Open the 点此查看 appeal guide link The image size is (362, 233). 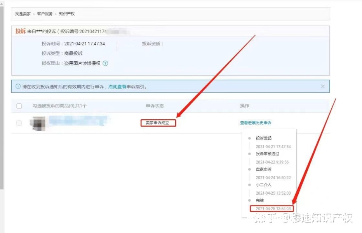[117, 87]
